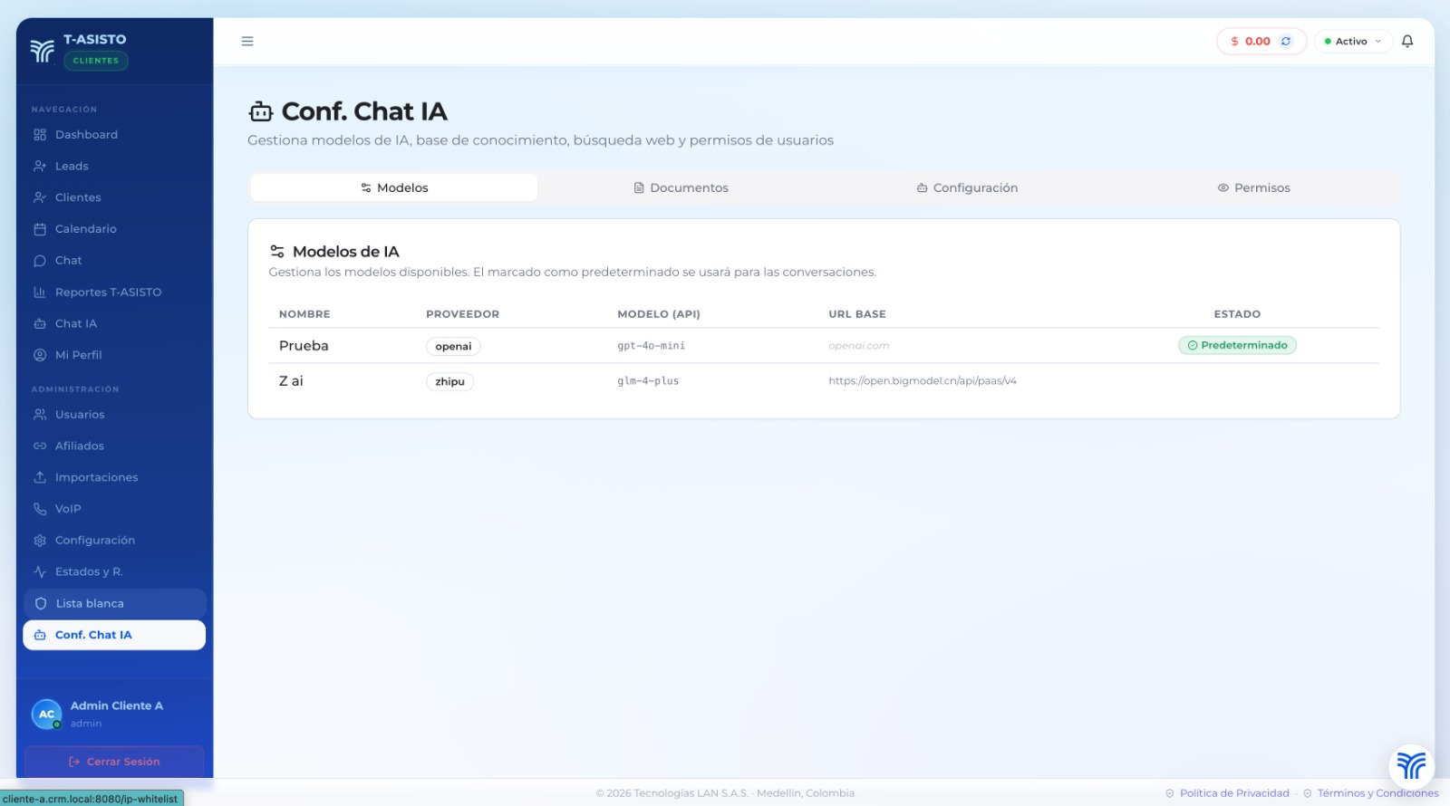Open Importaciones page
Screen dimensions: 1450x806
click(114, 477)
